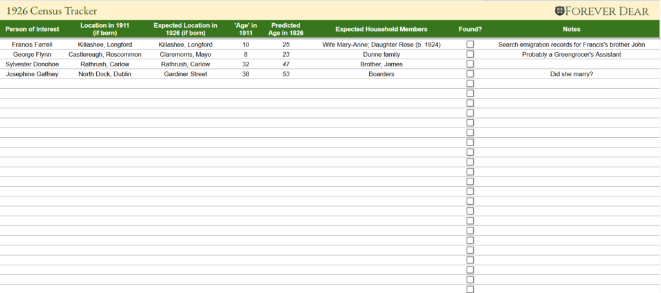Click the Gardiner Street location cell
This screenshot has height=293, width=661.
185,74
